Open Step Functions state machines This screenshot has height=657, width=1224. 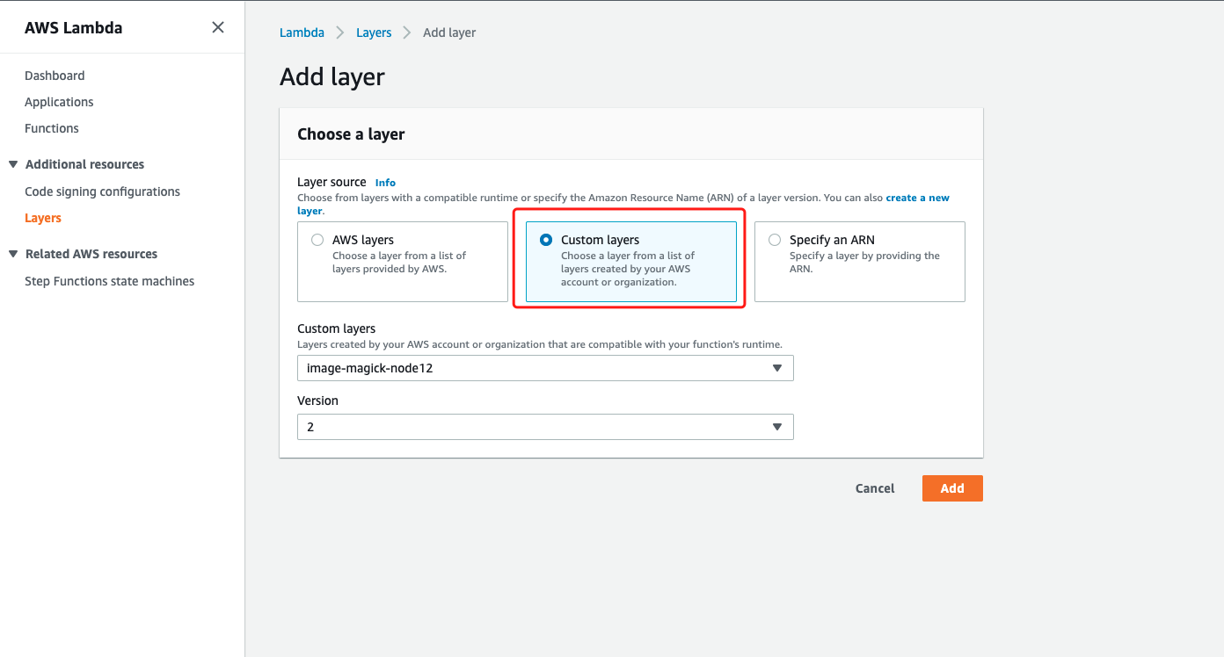pyautogui.click(x=109, y=281)
